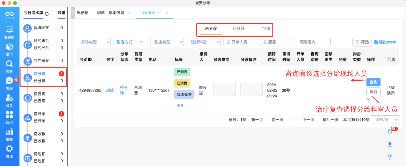
Task: Click 更多 under the tags
Action: [x=180, y=106]
